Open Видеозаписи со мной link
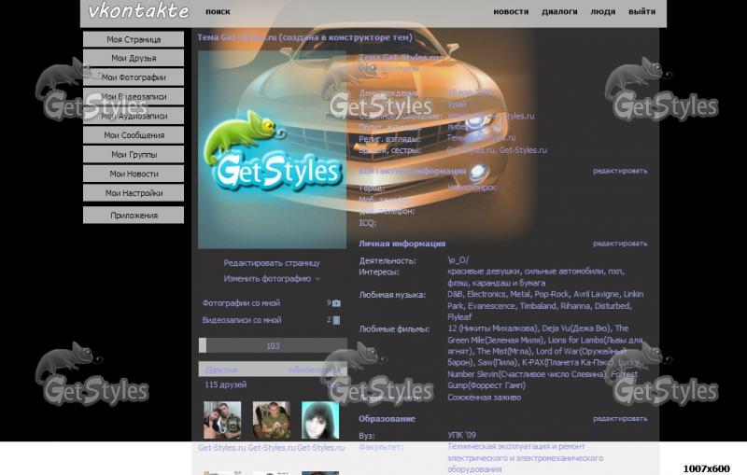Screen dimensions: 747x475 pos(242,320)
